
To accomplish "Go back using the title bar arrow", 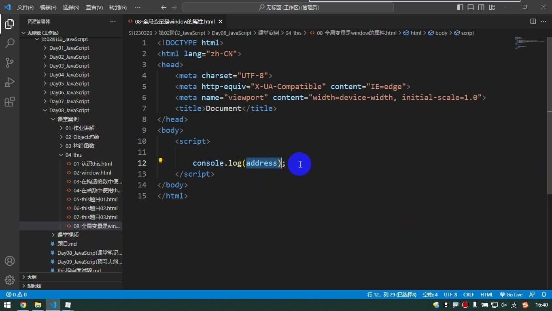I will point(163,7).
